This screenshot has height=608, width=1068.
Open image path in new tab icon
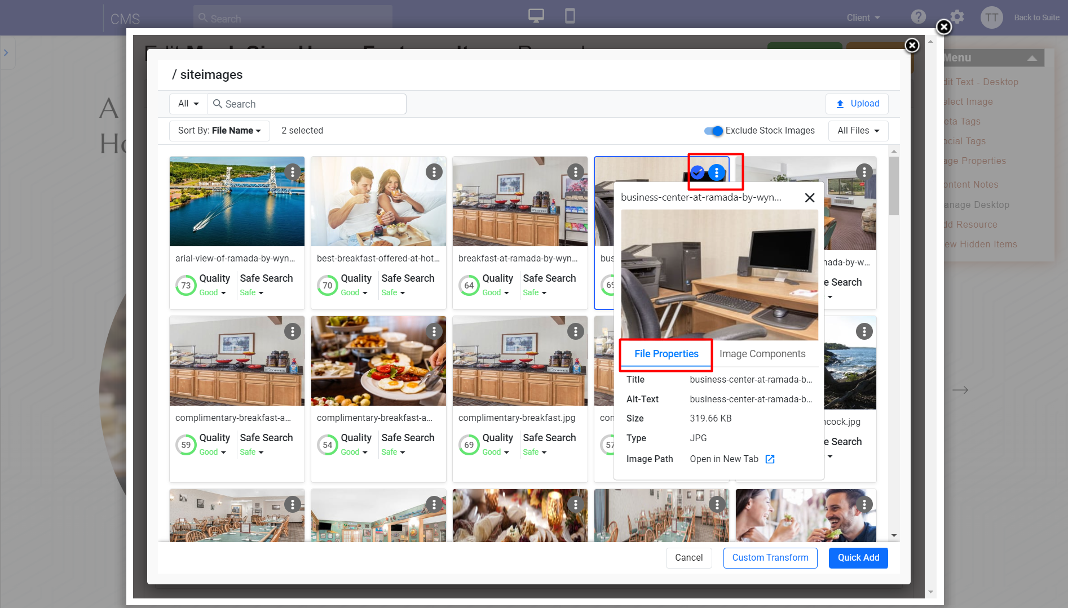coord(770,459)
